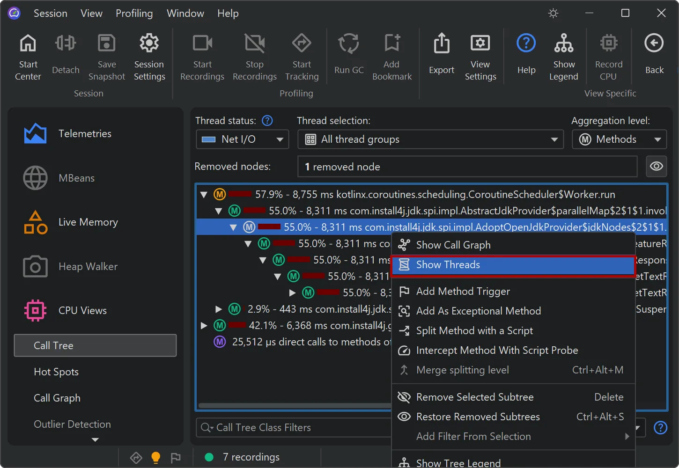Toggle visibility of removed nodes
This screenshot has height=468, width=679.
click(656, 166)
